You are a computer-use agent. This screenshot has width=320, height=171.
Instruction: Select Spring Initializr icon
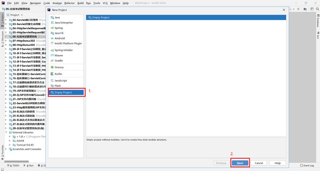pyautogui.click(x=52, y=50)
